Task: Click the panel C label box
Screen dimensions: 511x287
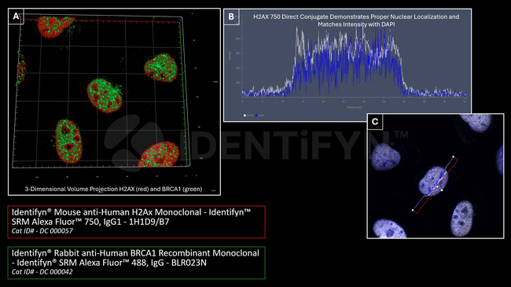Action: pos(375,122)
